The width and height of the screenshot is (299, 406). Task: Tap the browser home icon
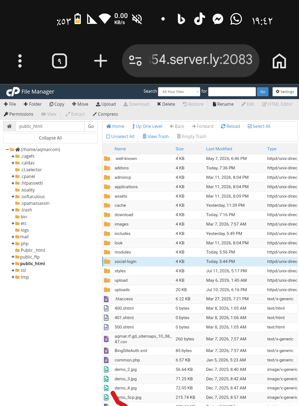click(x=279, y=61)
